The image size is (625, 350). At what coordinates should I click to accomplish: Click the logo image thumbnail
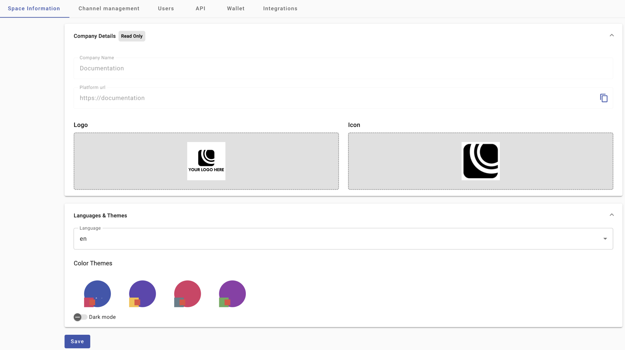coord(206,161)
